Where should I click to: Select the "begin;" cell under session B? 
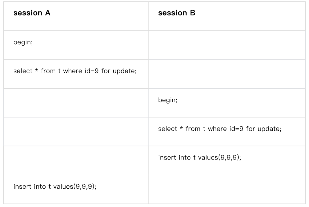tap(168, 101)
